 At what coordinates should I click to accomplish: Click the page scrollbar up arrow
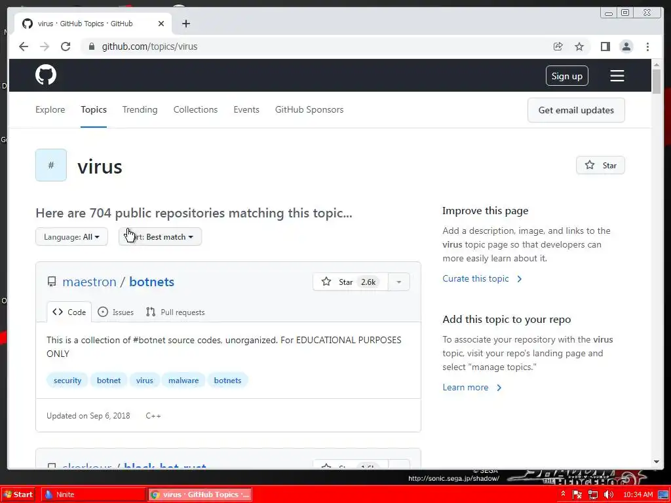[657, 65]
